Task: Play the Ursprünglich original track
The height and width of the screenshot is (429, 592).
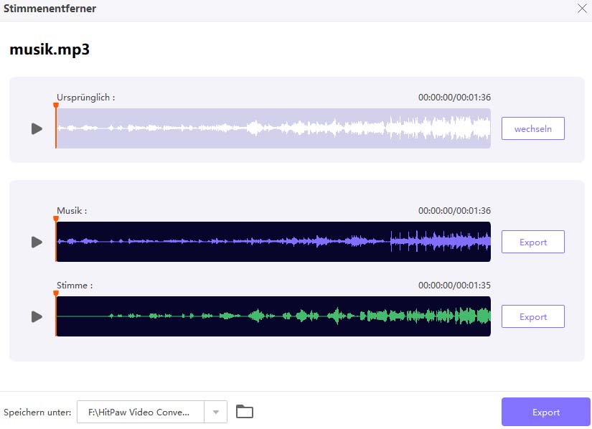Action: 37,128
